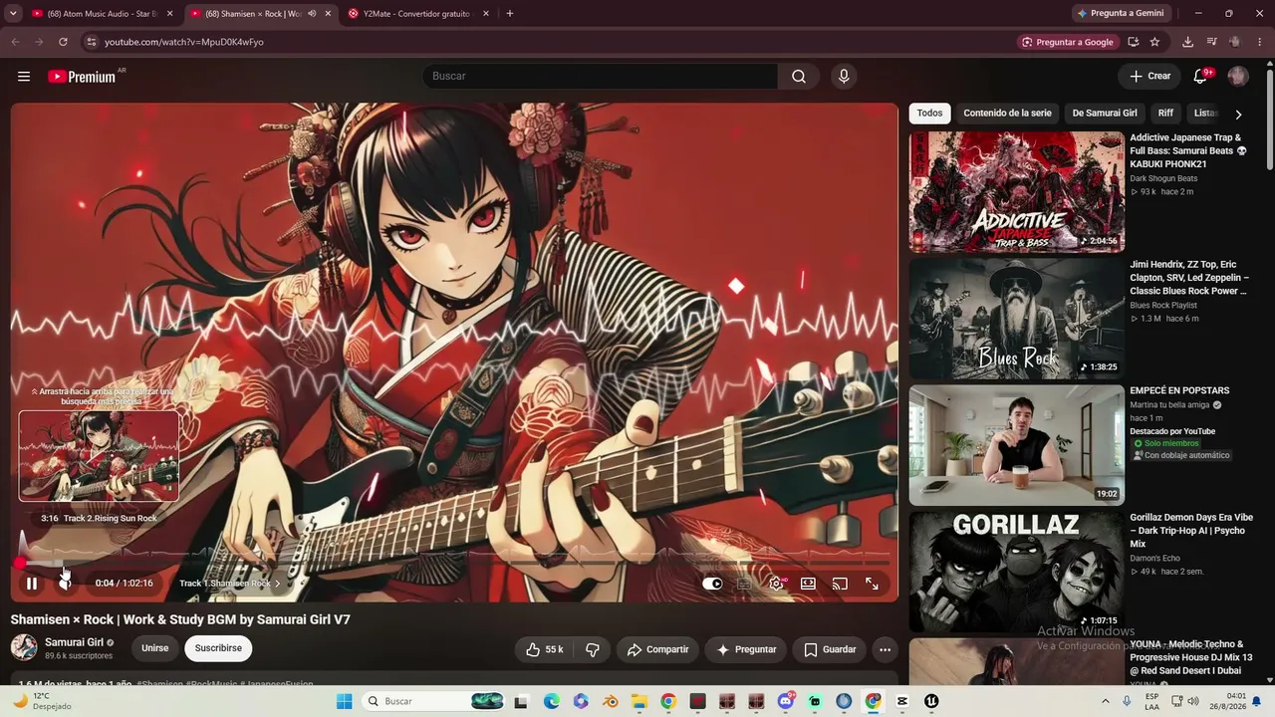Click the Crear button
The image size is (1275, 717).
pos(1149,77)
